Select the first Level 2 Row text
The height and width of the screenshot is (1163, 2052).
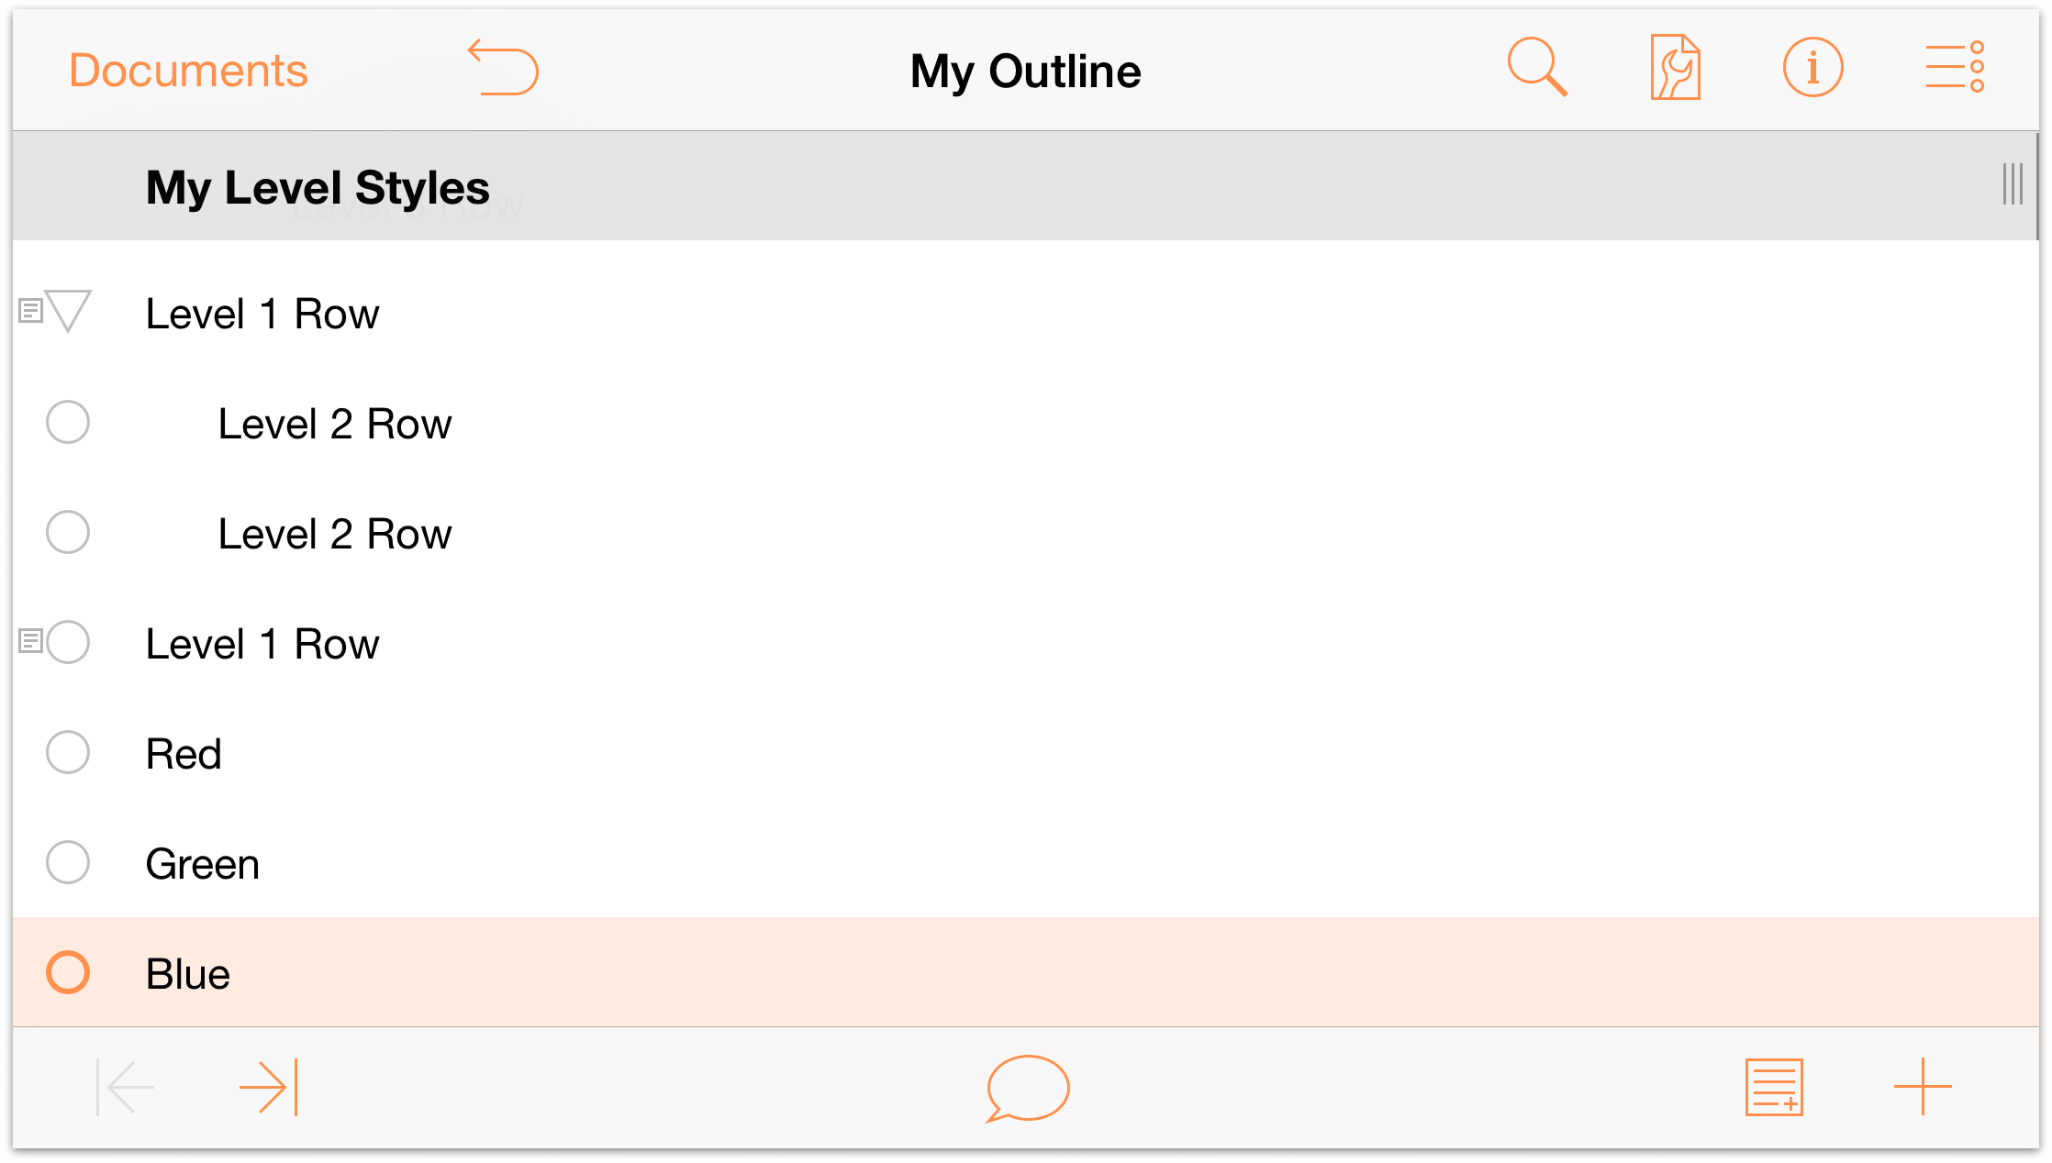[x=335, y=424]
